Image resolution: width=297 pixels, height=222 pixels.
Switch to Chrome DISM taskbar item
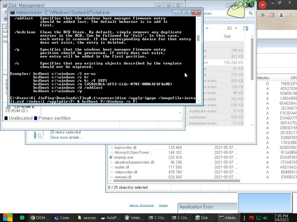[40, 218]
